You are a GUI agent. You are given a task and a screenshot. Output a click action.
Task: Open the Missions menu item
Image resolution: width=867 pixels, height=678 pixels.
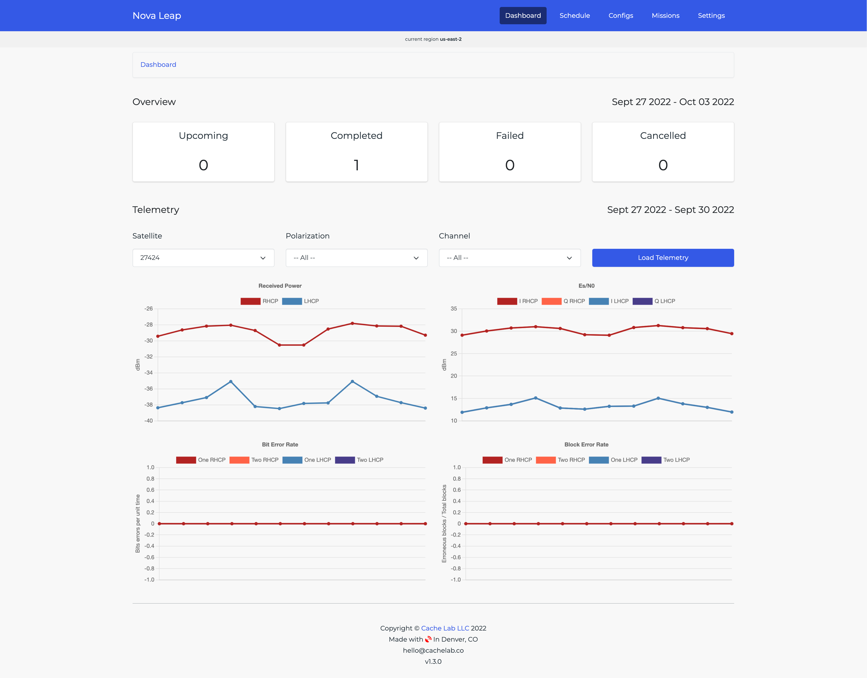click(x=665, y=15)
